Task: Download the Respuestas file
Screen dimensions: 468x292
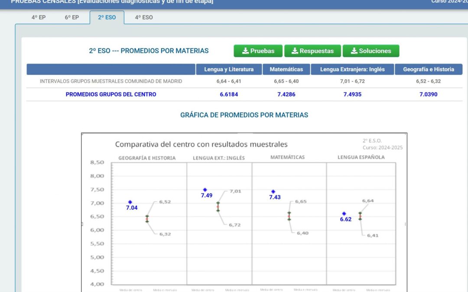Action: (x=312, y=51)
